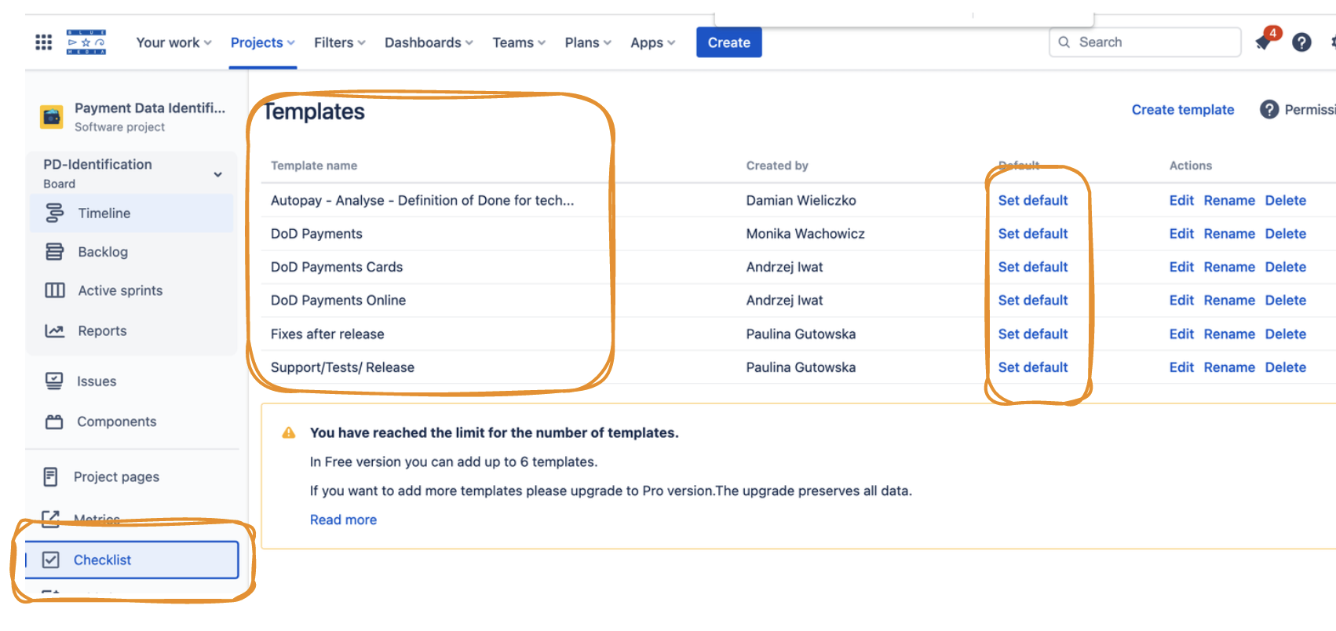Open Components in the sidebar
The image size is (1336, 631).
[x=116, y=422]
